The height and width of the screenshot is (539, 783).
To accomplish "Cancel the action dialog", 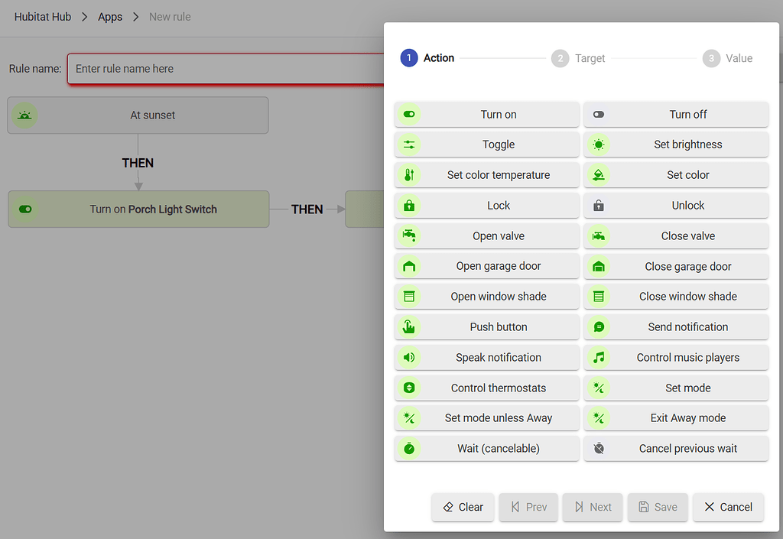I will coord(728,507).
